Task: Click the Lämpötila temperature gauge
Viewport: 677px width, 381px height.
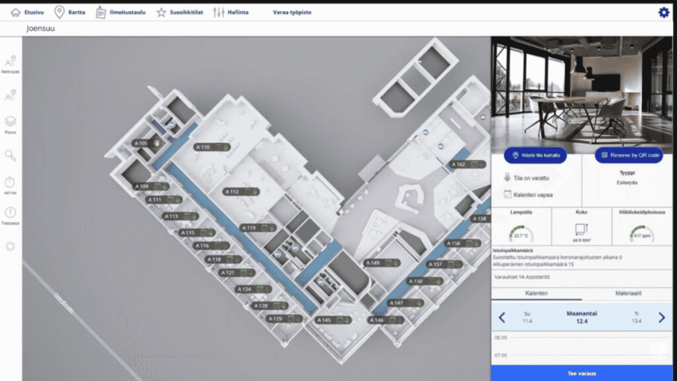Action: (521, 234)
